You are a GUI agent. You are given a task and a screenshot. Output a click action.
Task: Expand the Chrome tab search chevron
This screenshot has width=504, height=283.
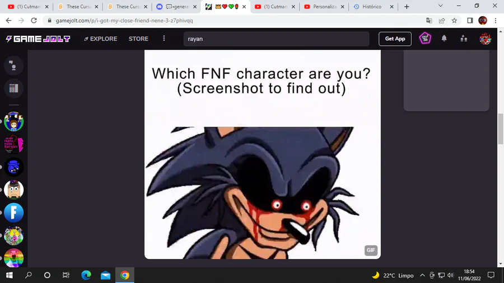point(440,6)
